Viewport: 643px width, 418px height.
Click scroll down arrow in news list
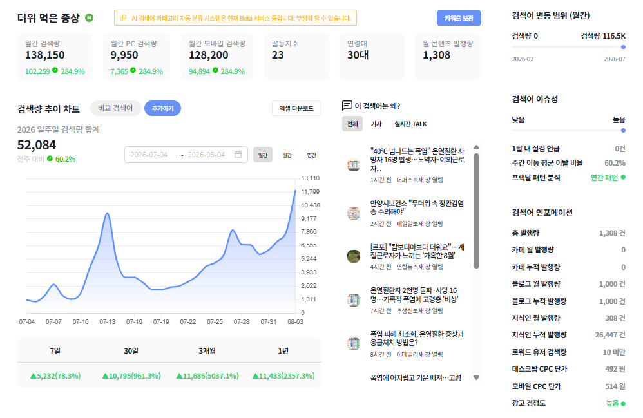pyautogui.click(x=476, y=378)
